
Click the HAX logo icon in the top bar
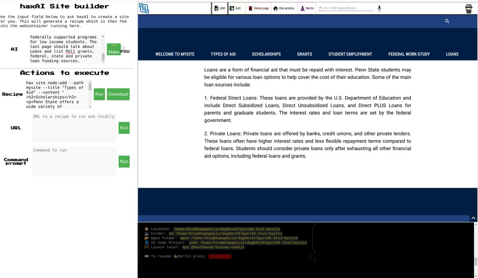pyautogui.click(x=144, y=8)
